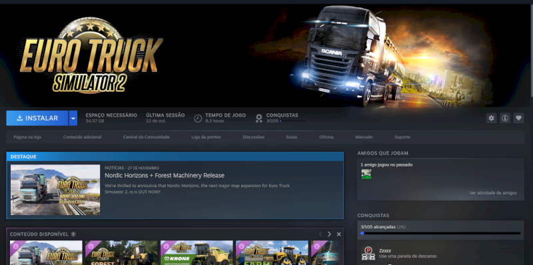Click friend avatar in Amigos que jogam
This screenshot has height=265, width=533.
pyautogui.click(x=366, y=174)
